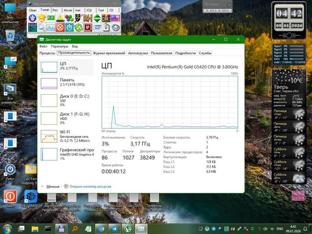Open the taskbar search magnifier icon
This screenshot has height=234, width=312.
tap(74, 229)
